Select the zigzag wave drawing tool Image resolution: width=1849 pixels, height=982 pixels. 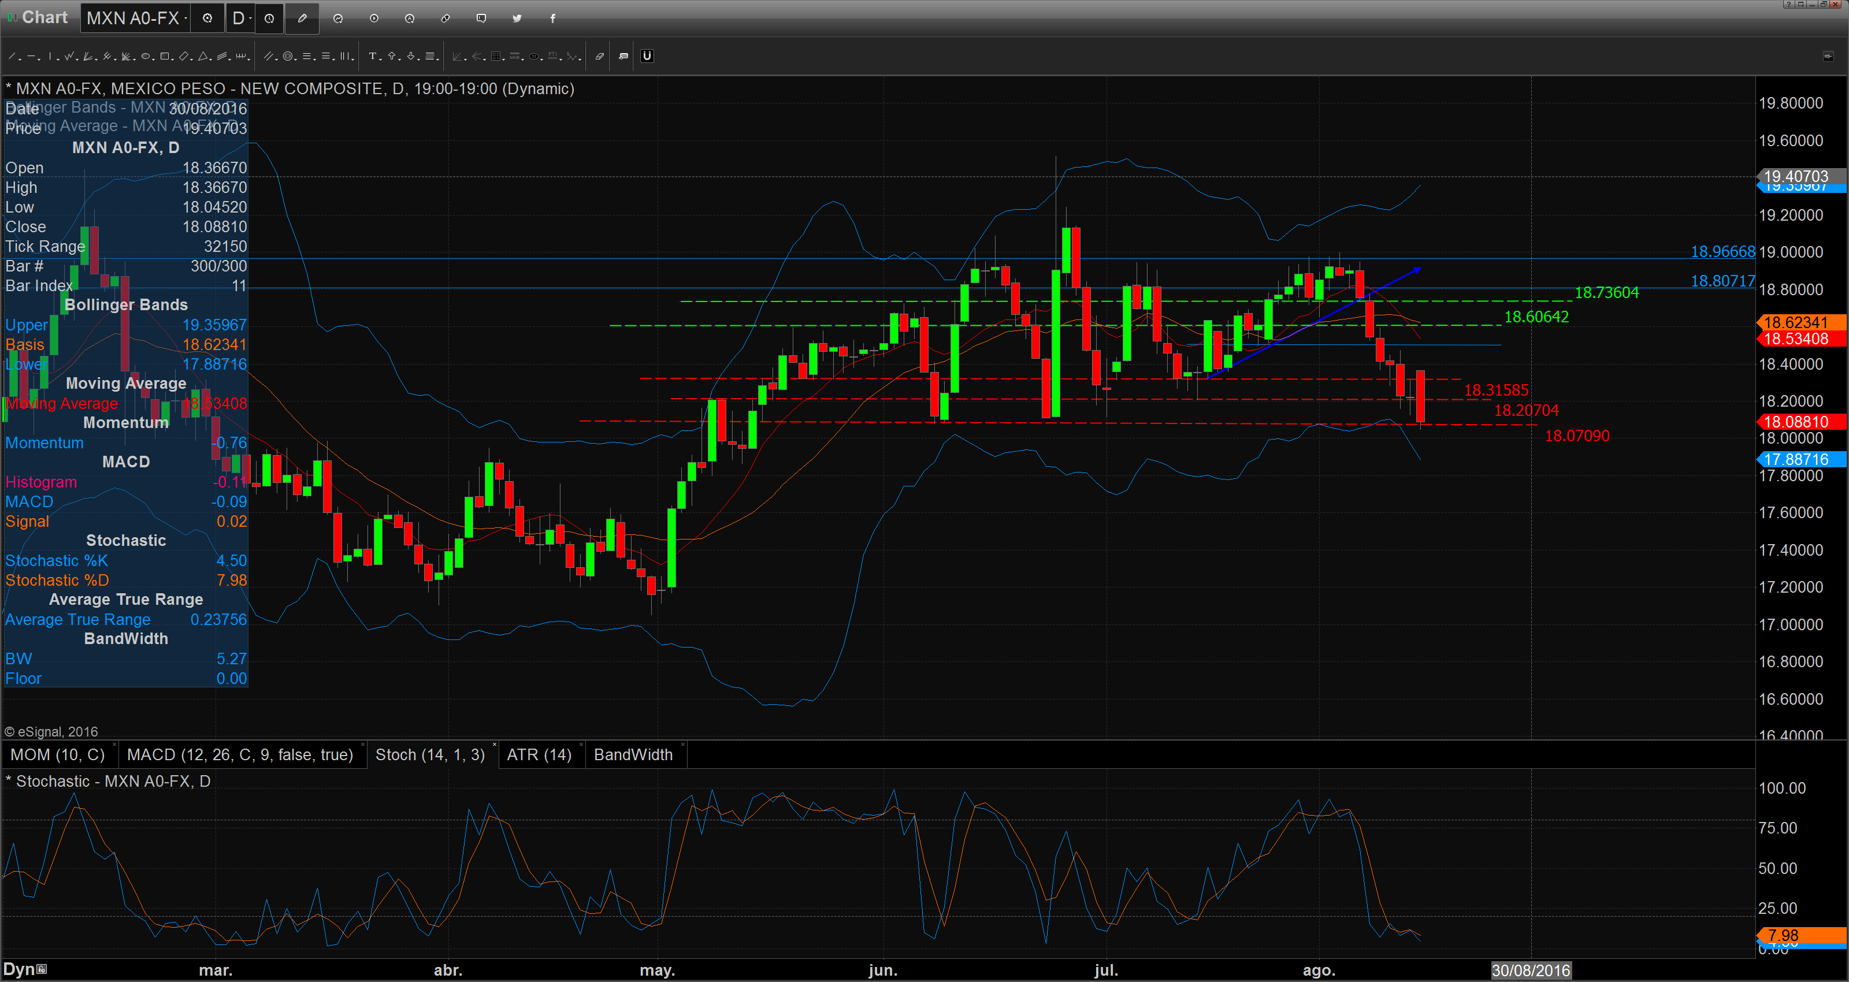[x=69, y=56]
